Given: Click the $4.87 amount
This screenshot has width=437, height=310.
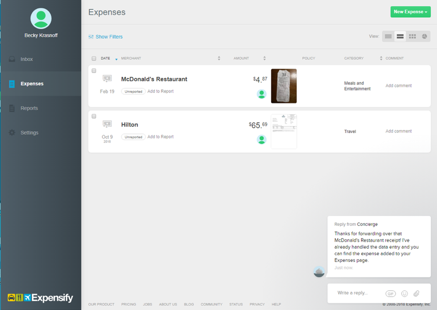Looking at the screenshot, I should click(260, 79).
